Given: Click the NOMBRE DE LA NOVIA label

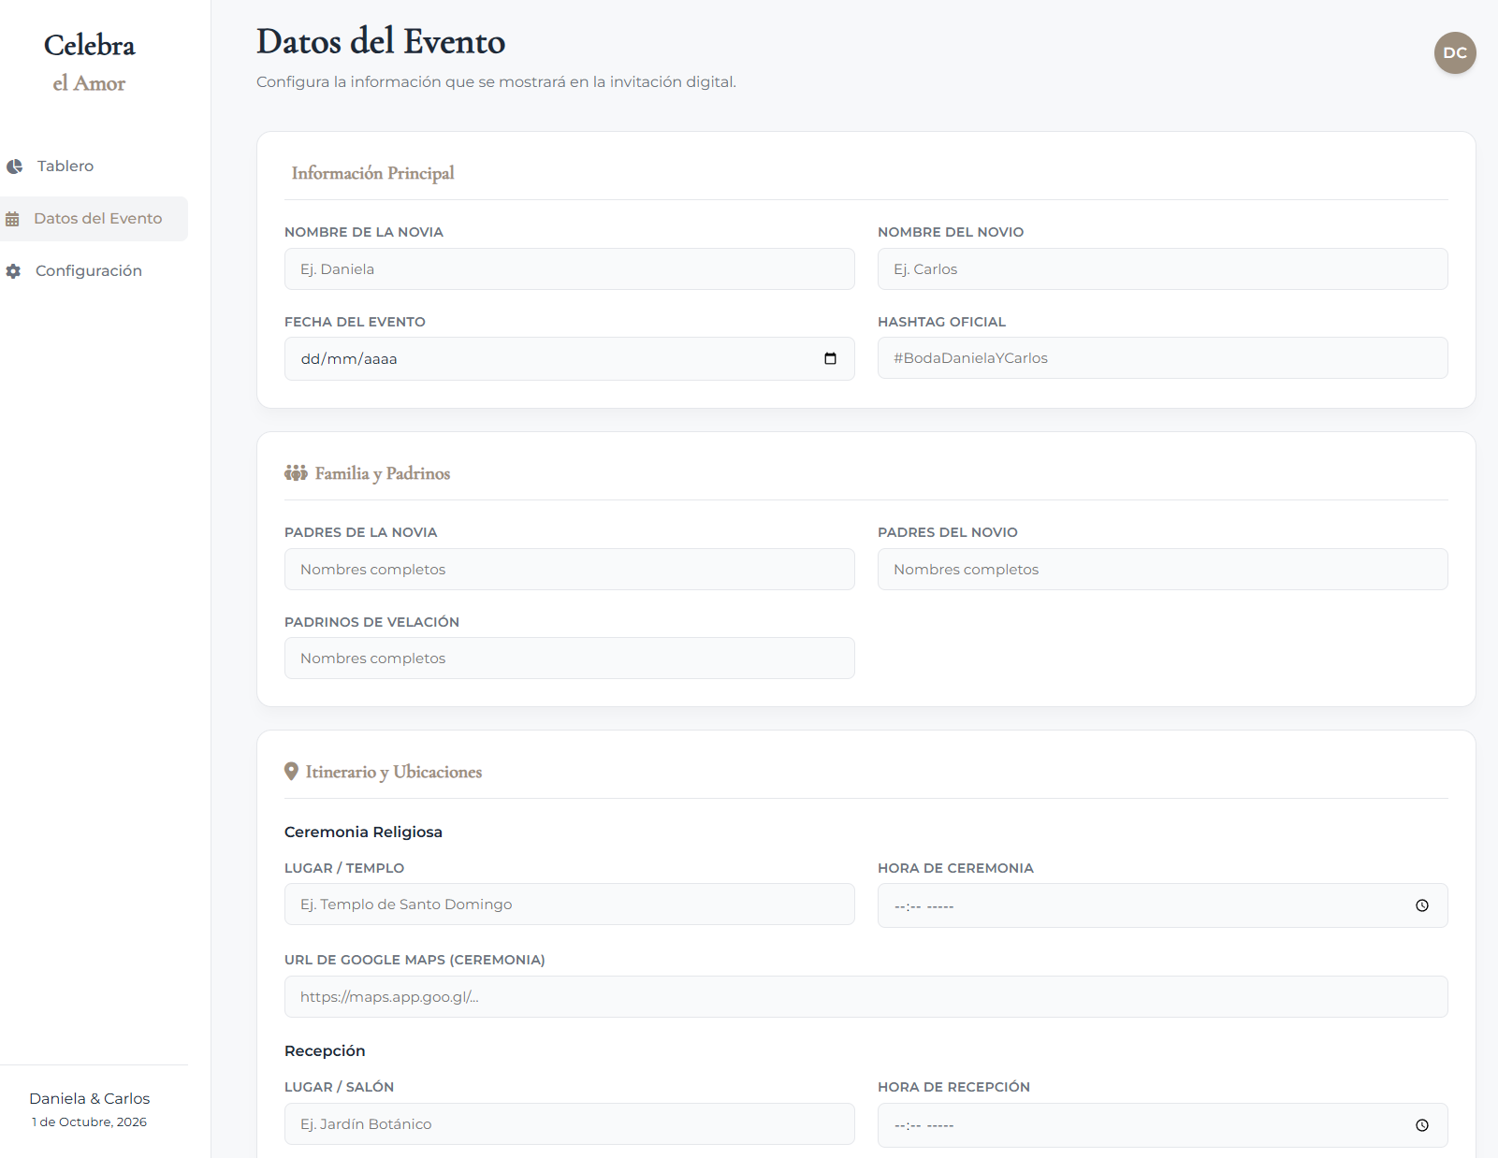Looking at the screenshot, I should point(364,232).
